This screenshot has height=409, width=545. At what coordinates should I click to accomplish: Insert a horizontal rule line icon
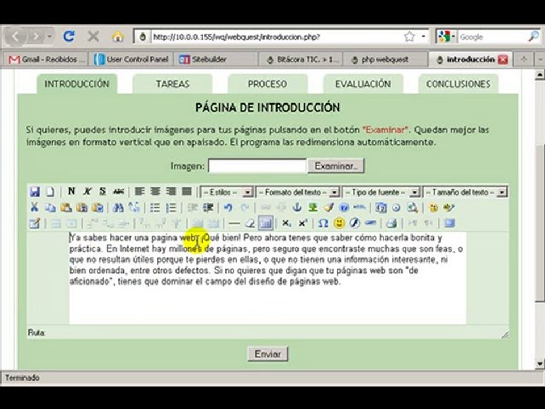click(234, 223)
